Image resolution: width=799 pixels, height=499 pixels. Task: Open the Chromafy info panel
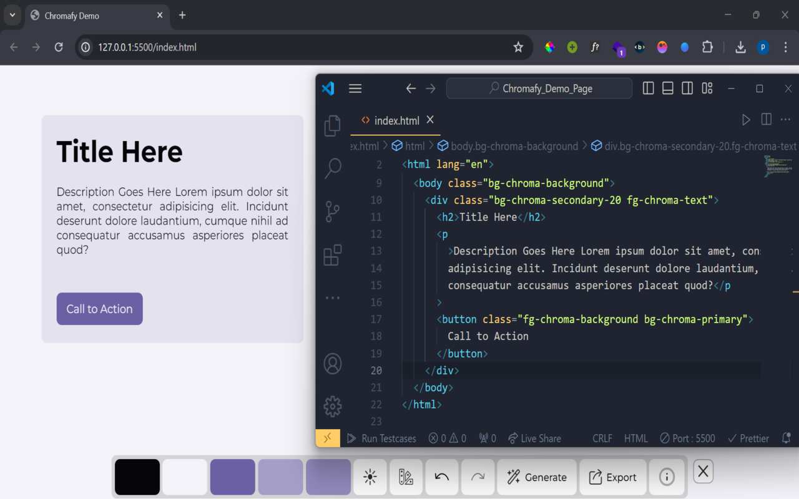click(667, 477)
